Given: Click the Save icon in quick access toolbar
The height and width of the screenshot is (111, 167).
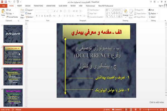Looking at the screenshot, I should tap(6, 2).
